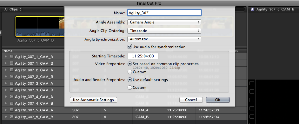Select the Agility_307_1_CAM_B row name
299x124 pixels.
click(34, 63)
